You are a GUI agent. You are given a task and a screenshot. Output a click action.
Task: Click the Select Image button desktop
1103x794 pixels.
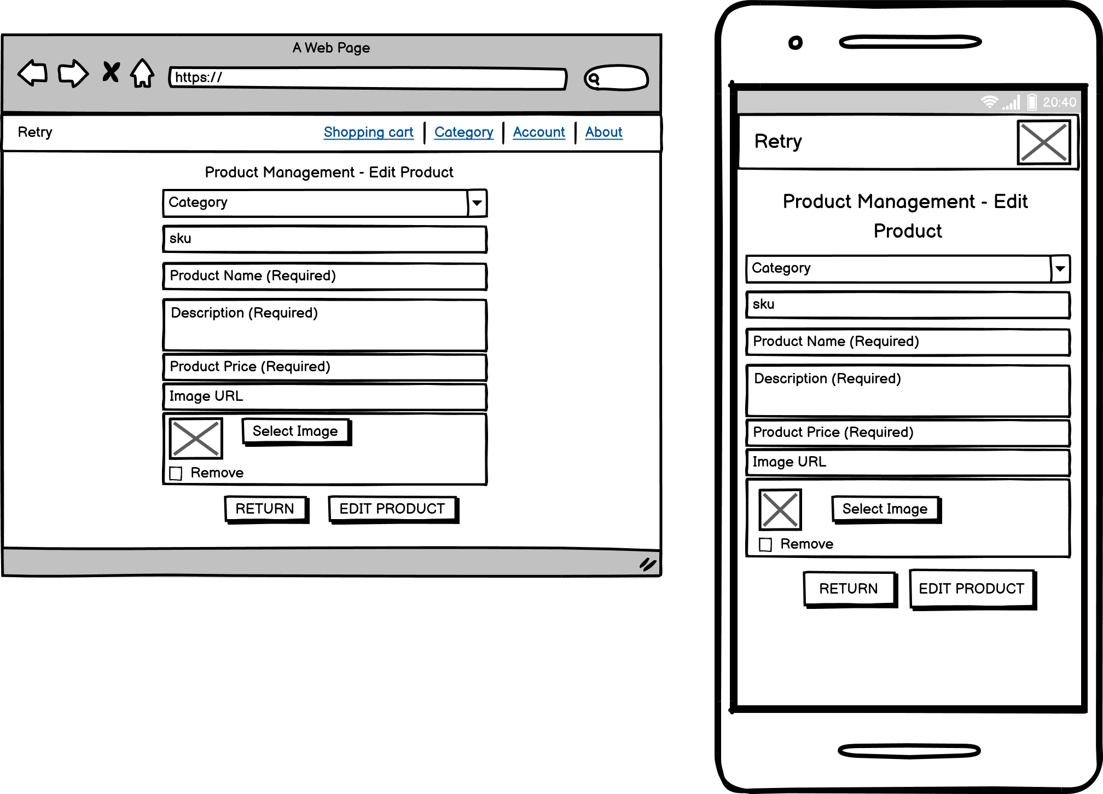[x=294, y=430]
